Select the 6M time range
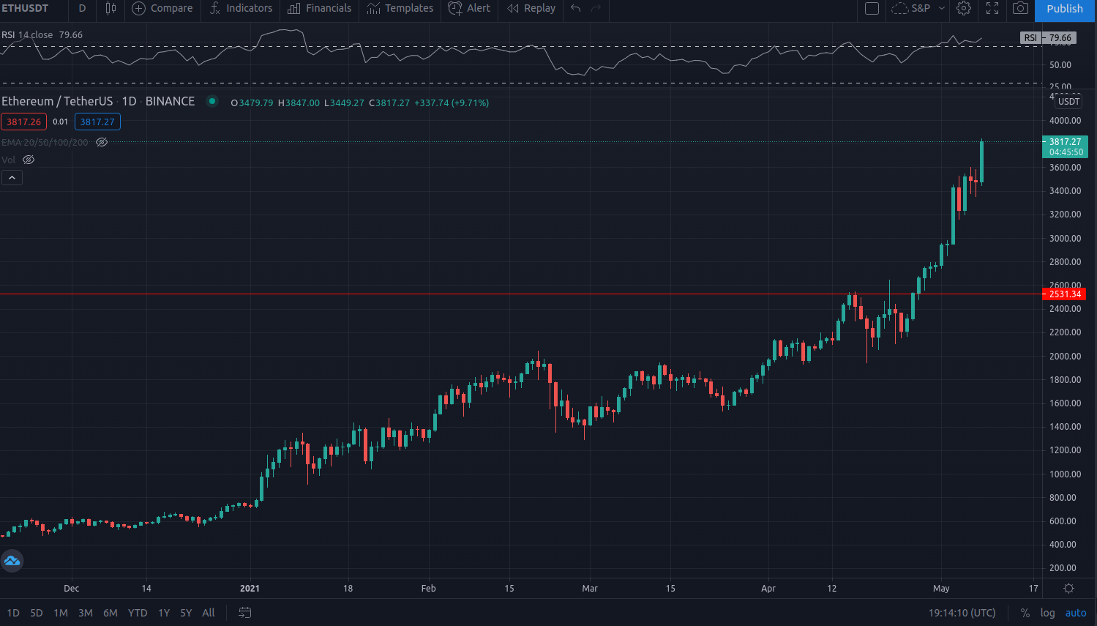 click(x=111, y=613)
